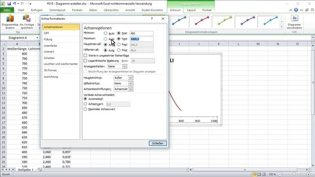This screenshot has width=315, height=177.
Task: Minimize the ribbon with the caret icon
Action: coord(291,10)
